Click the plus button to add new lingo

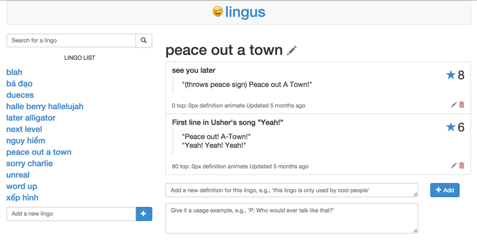[x=144, y=214]
